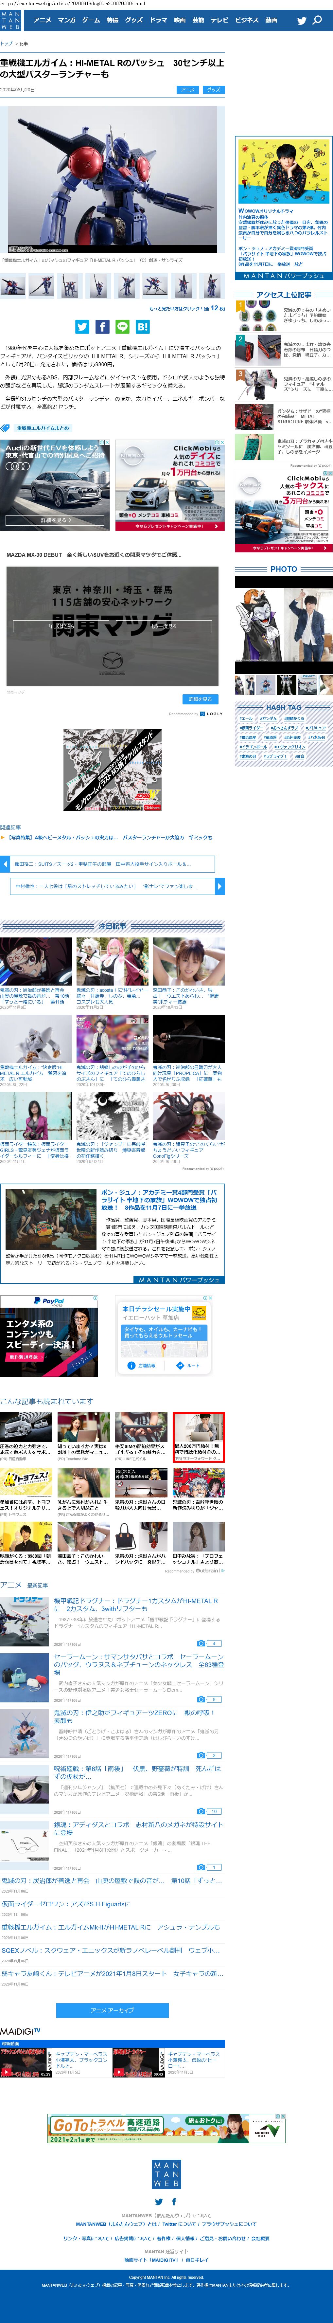
Task: Open the アニメ navigation menu item
Action: [42, 20]
